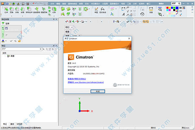This screenshot has height=130, width=195.
Task: Open the 相切 dropdown in viewport
Action: point(72,27)
